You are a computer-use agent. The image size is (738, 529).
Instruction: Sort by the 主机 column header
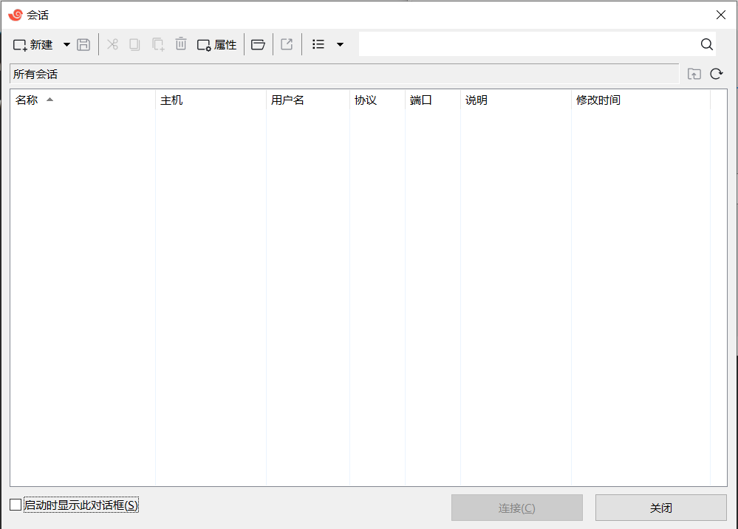(x=211, y=100)
